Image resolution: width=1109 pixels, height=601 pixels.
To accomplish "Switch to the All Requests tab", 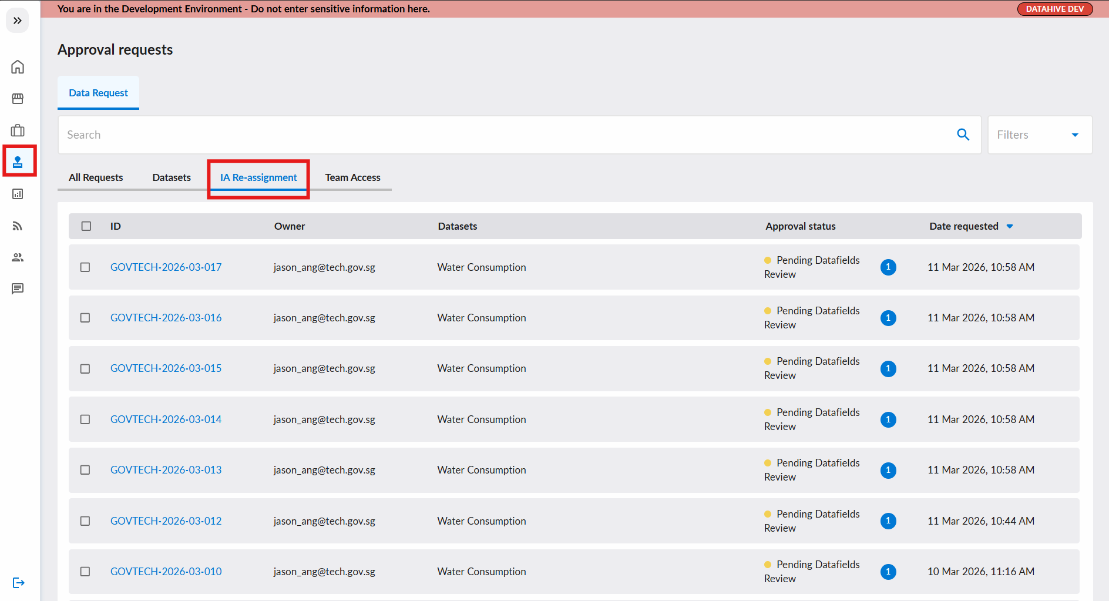I will tap(96, 177).
